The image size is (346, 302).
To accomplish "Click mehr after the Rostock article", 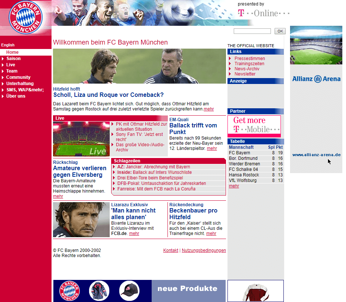I will [x=209, y=109].
